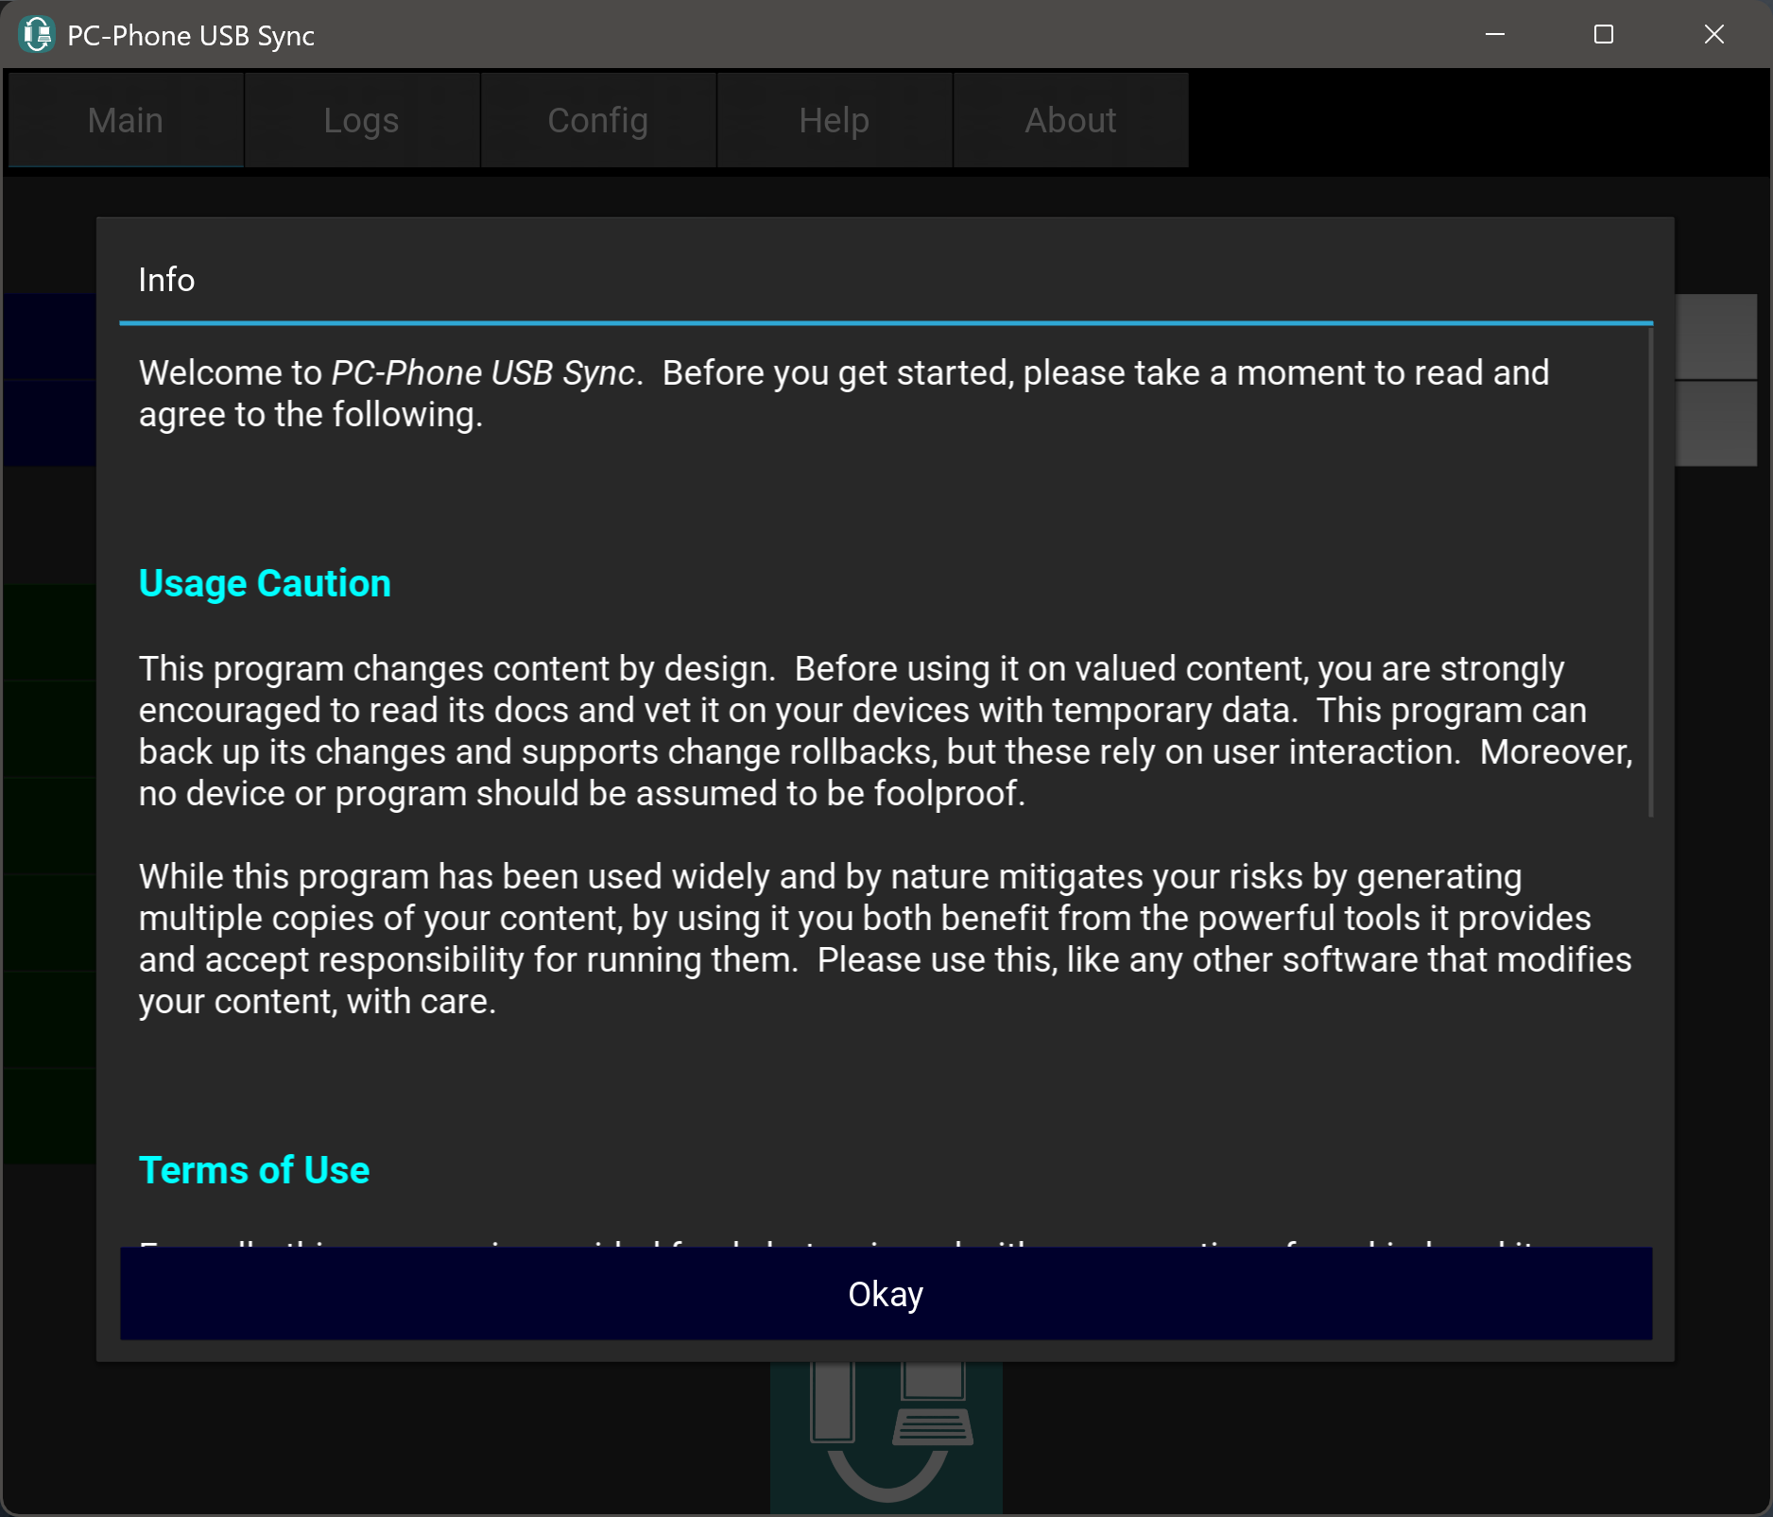Minimize the PC-Phone USB Sync window

tap(1494, 35)
